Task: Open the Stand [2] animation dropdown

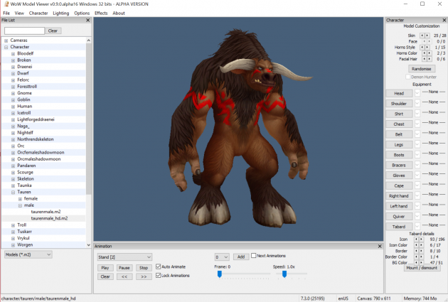Action: click(x=124, y=257)
